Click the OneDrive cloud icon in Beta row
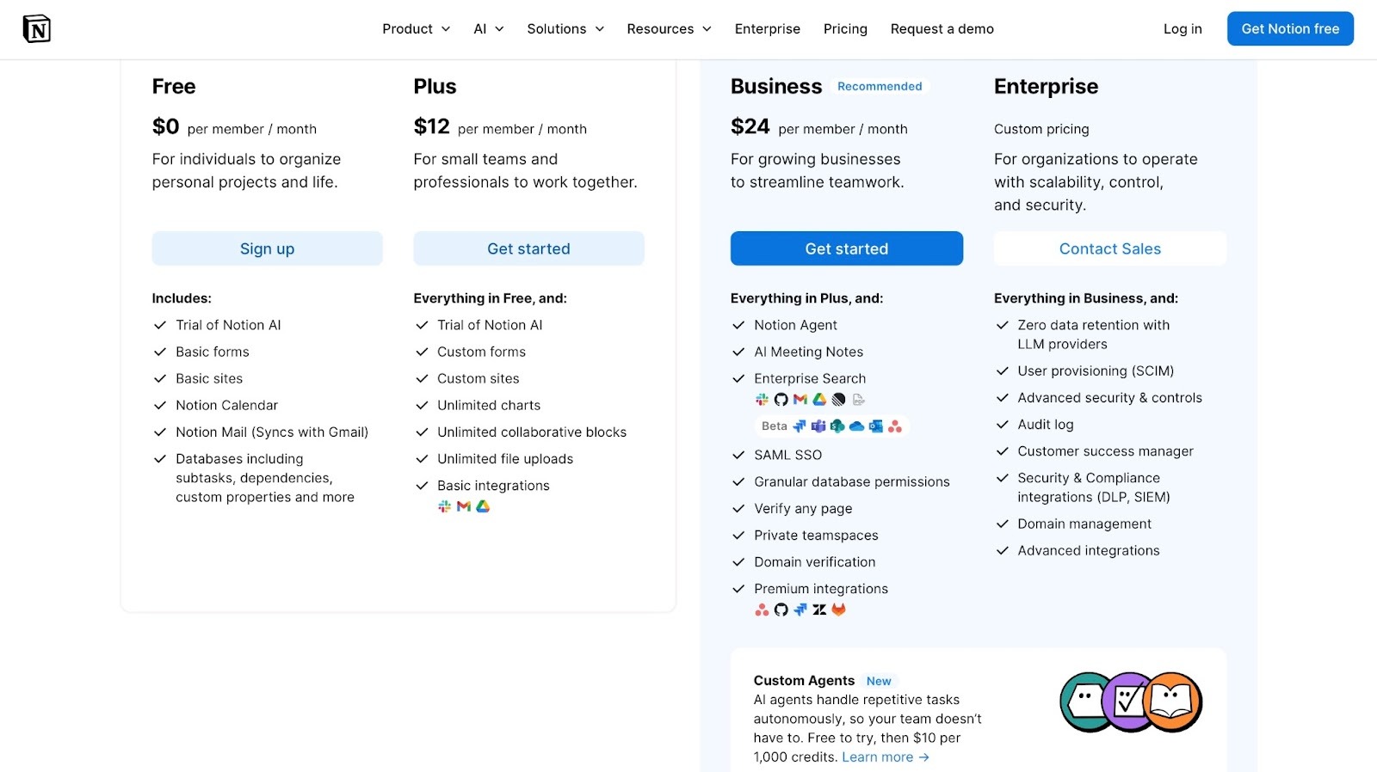Viewport: 1377px width, 772px height. (856, 426)
